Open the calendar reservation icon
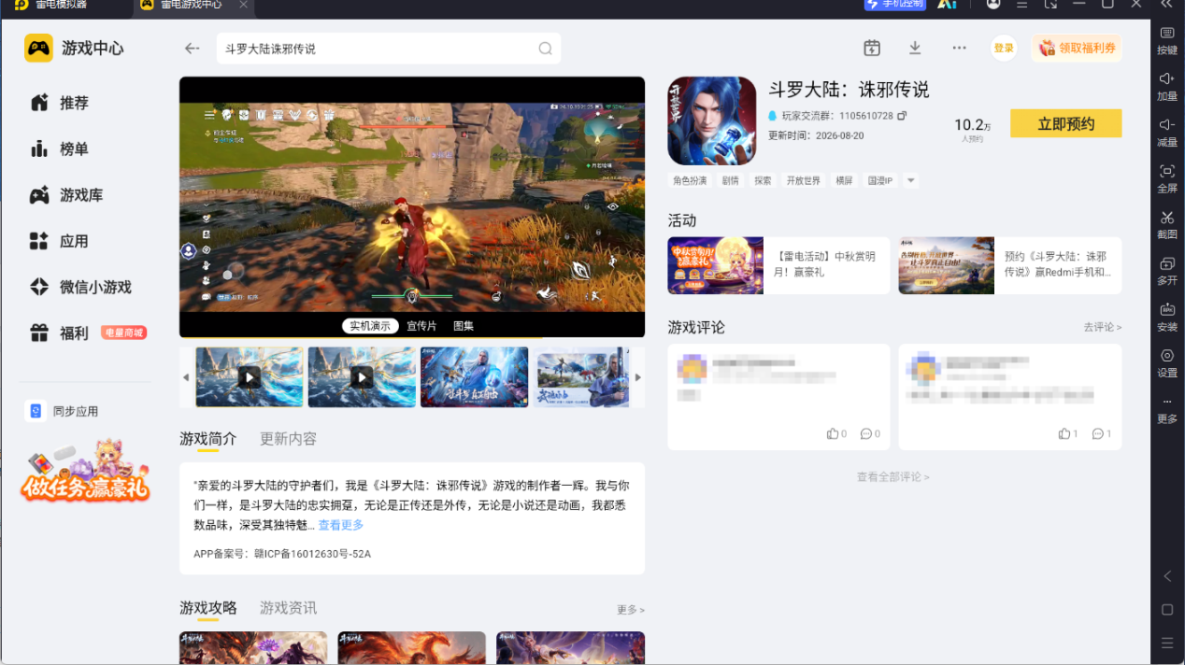Screen dimensions: 1185x665 871,48
